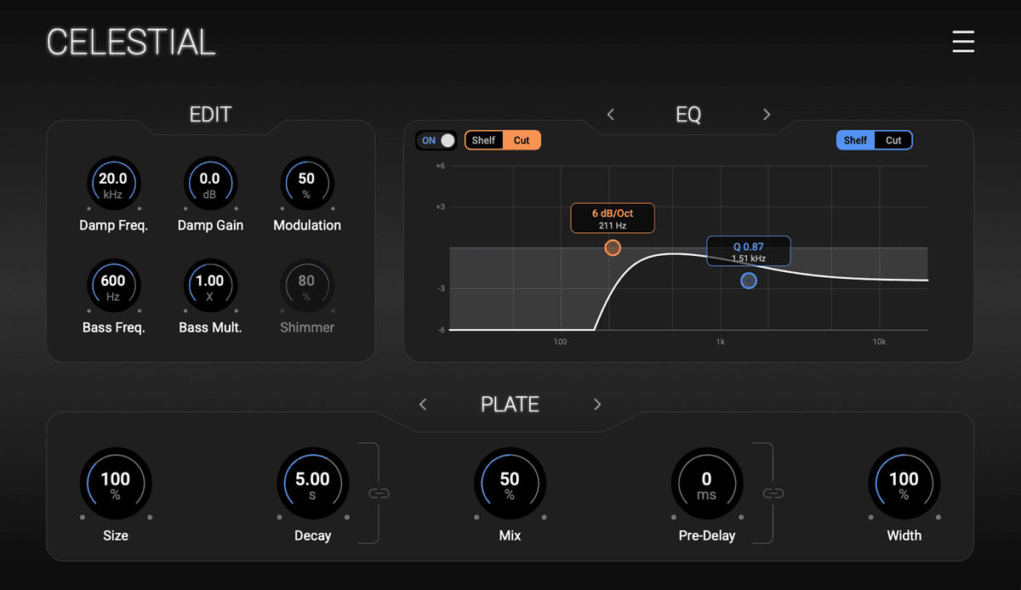Click the PLATE reverb type label
This screenshot has width=1021, height=590.
click(510, 405)
